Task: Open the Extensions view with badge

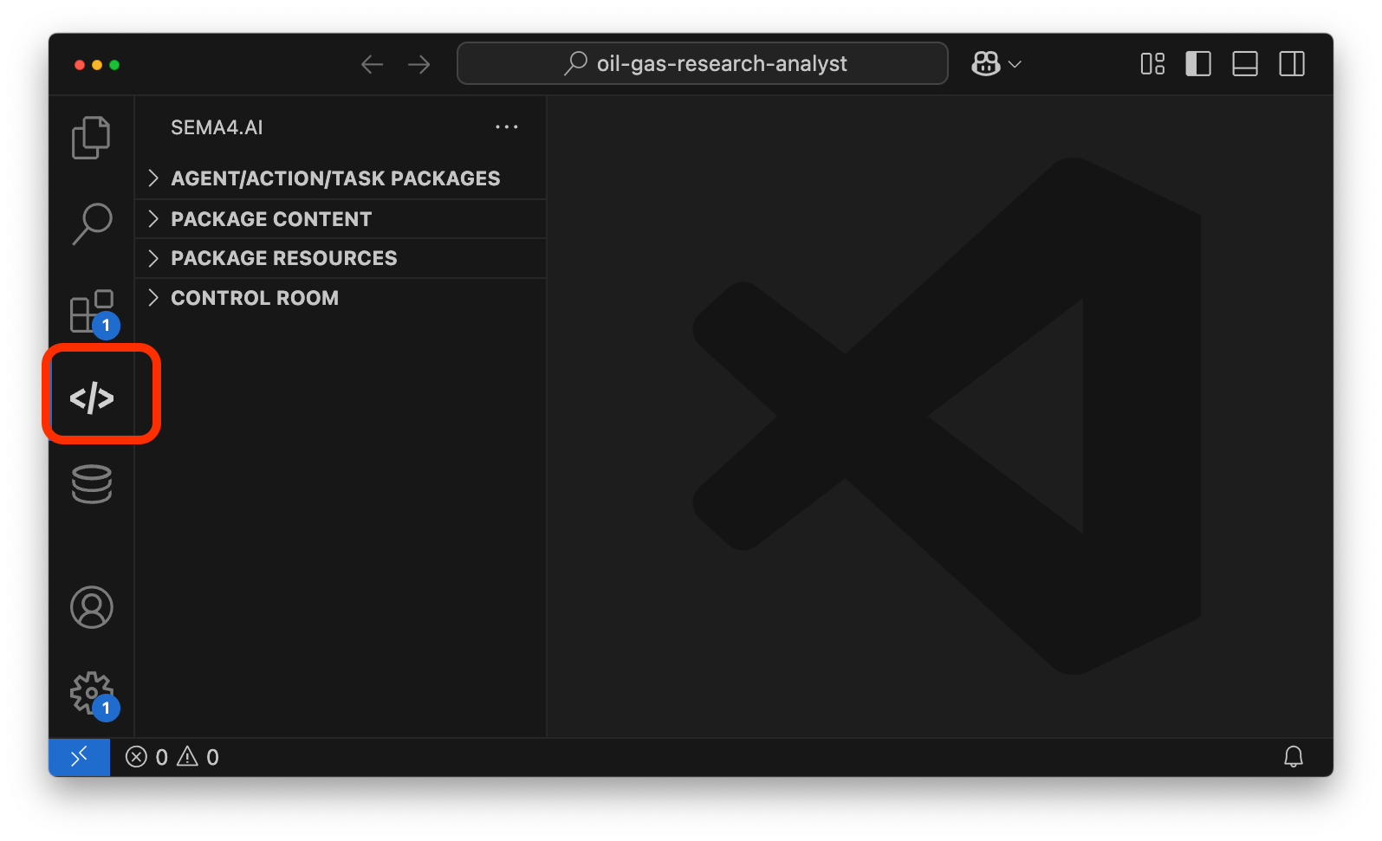Action: pos(94,314)
